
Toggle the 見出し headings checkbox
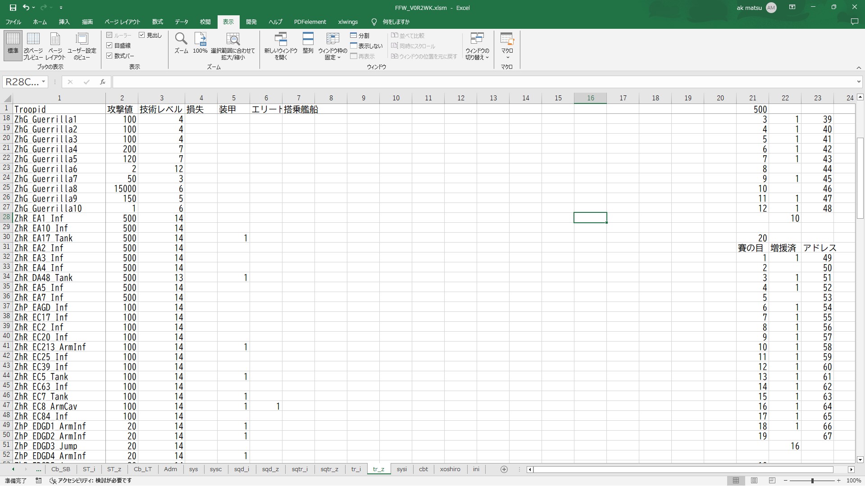(x=142, y=35)
